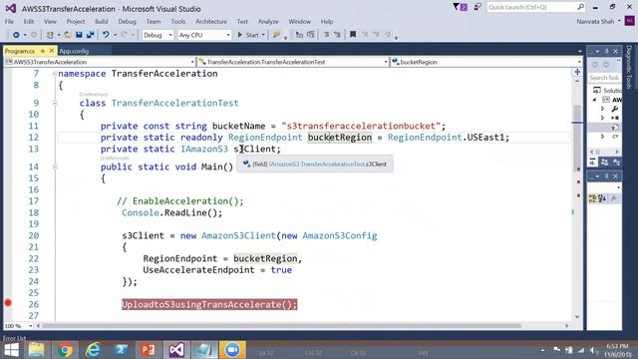Open the Error List panel tab
The image size is (638, 359).
[x=15, y=338]
